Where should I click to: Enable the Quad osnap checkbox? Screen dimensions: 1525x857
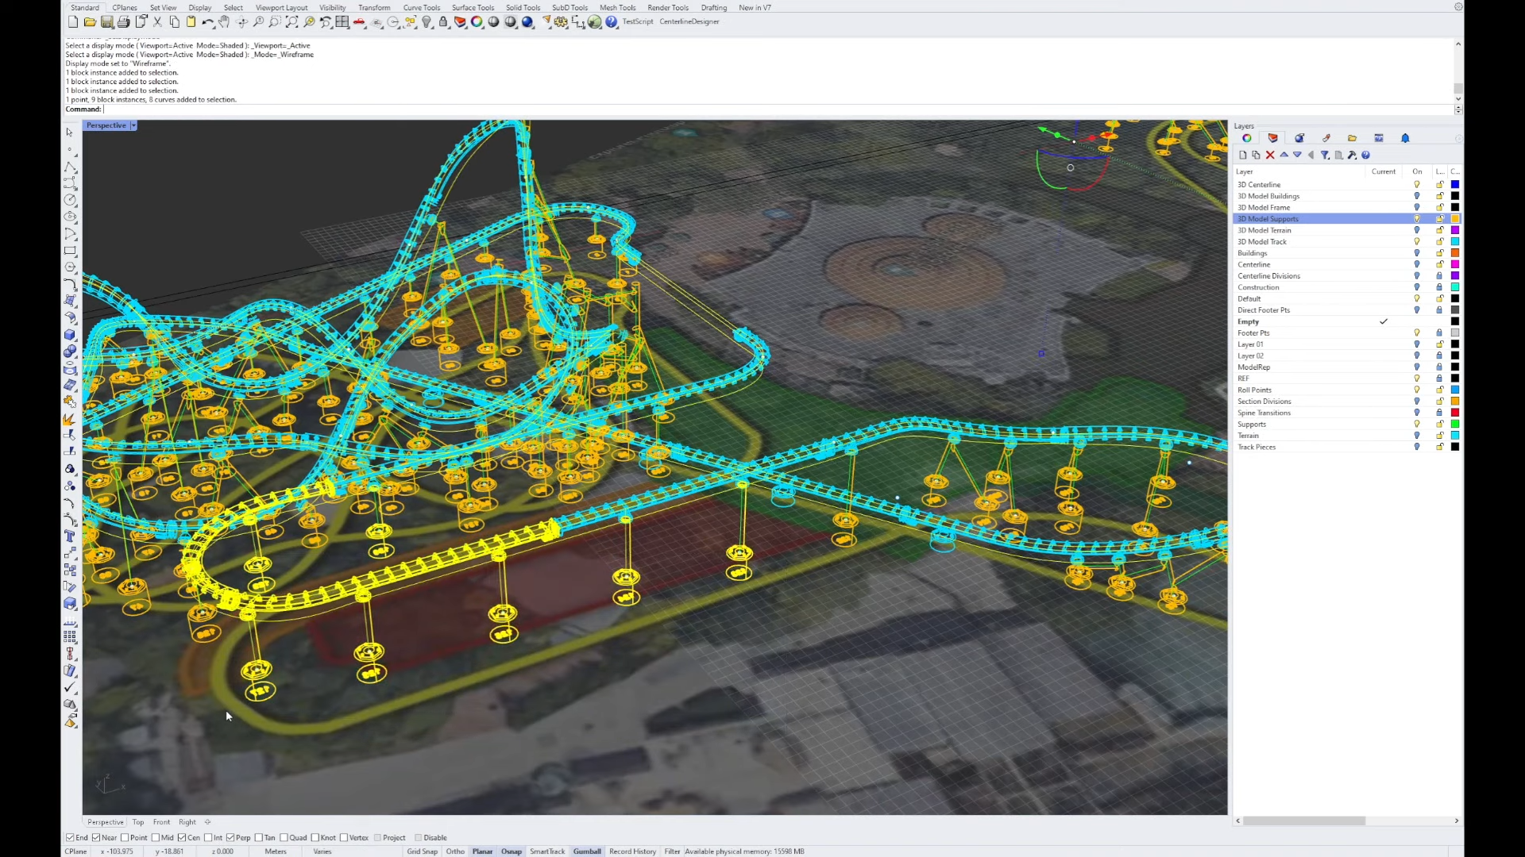tap(284, 838)
